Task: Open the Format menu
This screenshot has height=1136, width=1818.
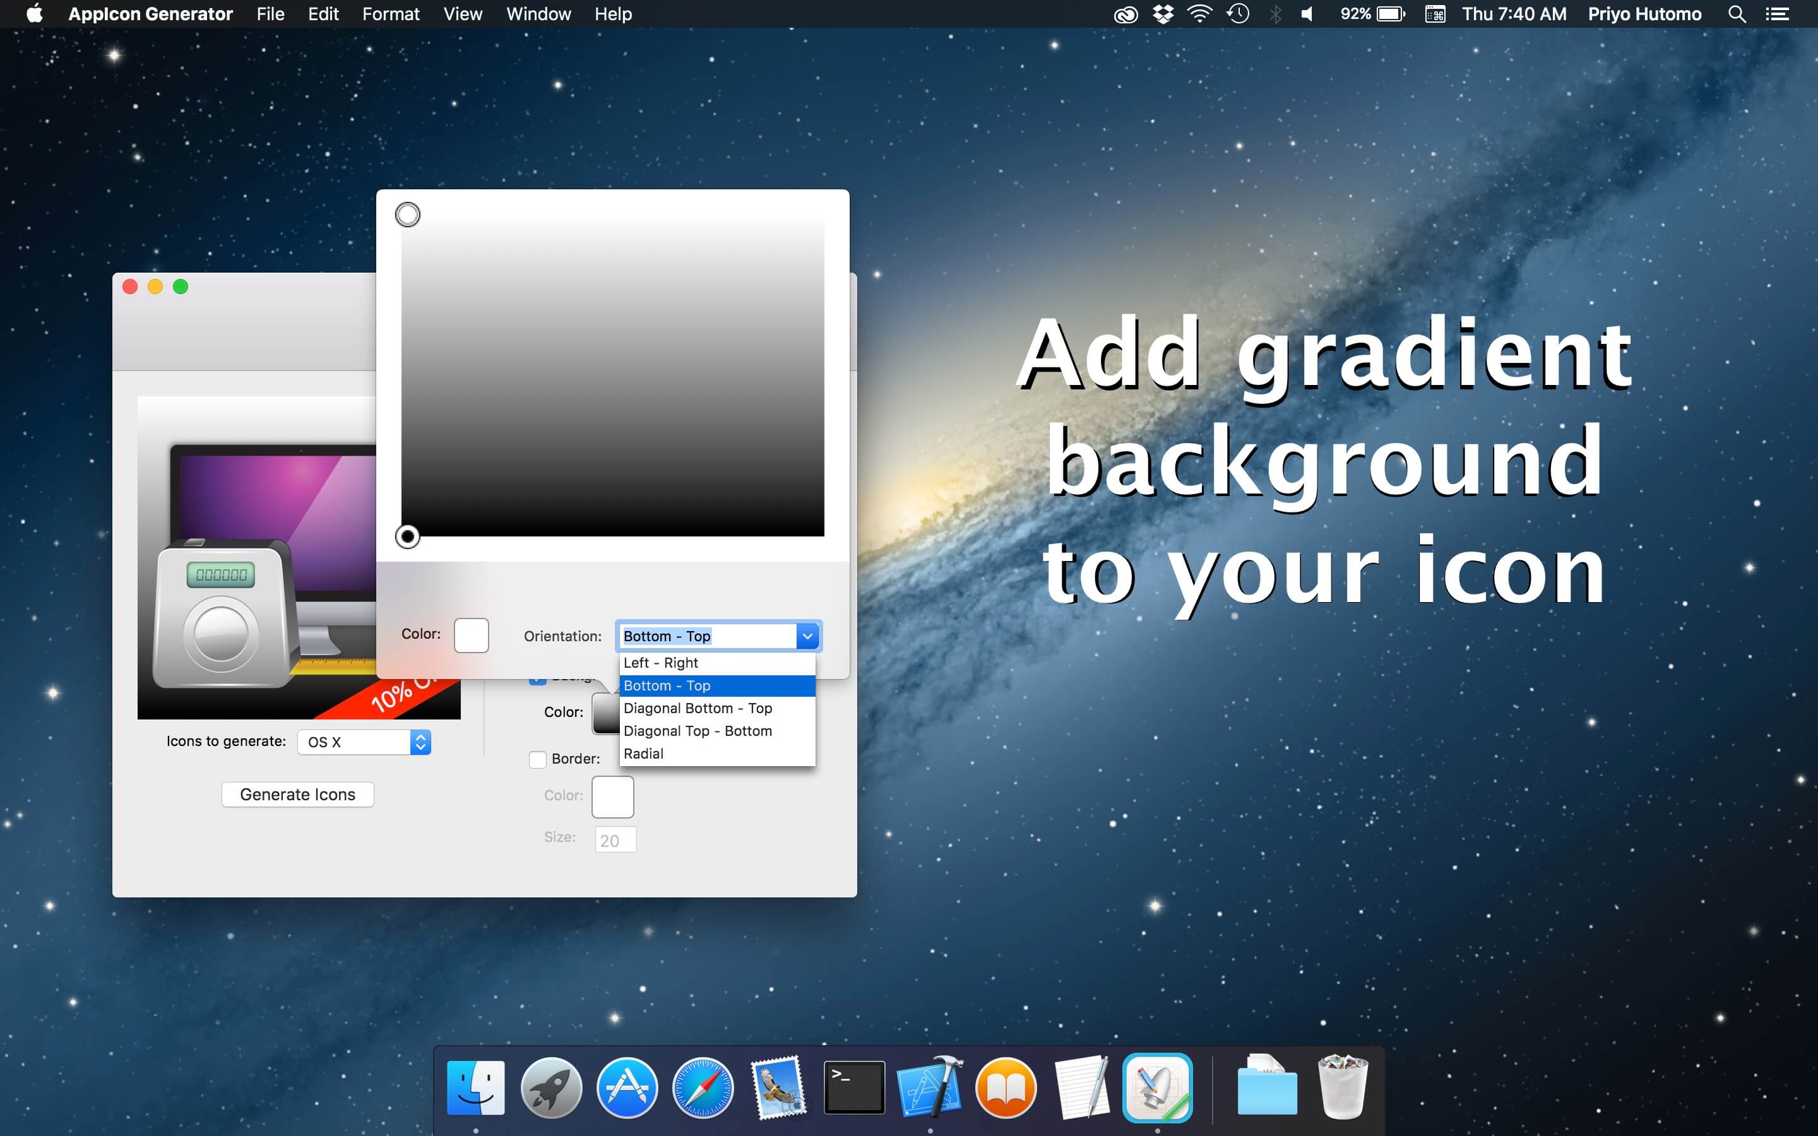Action: (391, 13)
